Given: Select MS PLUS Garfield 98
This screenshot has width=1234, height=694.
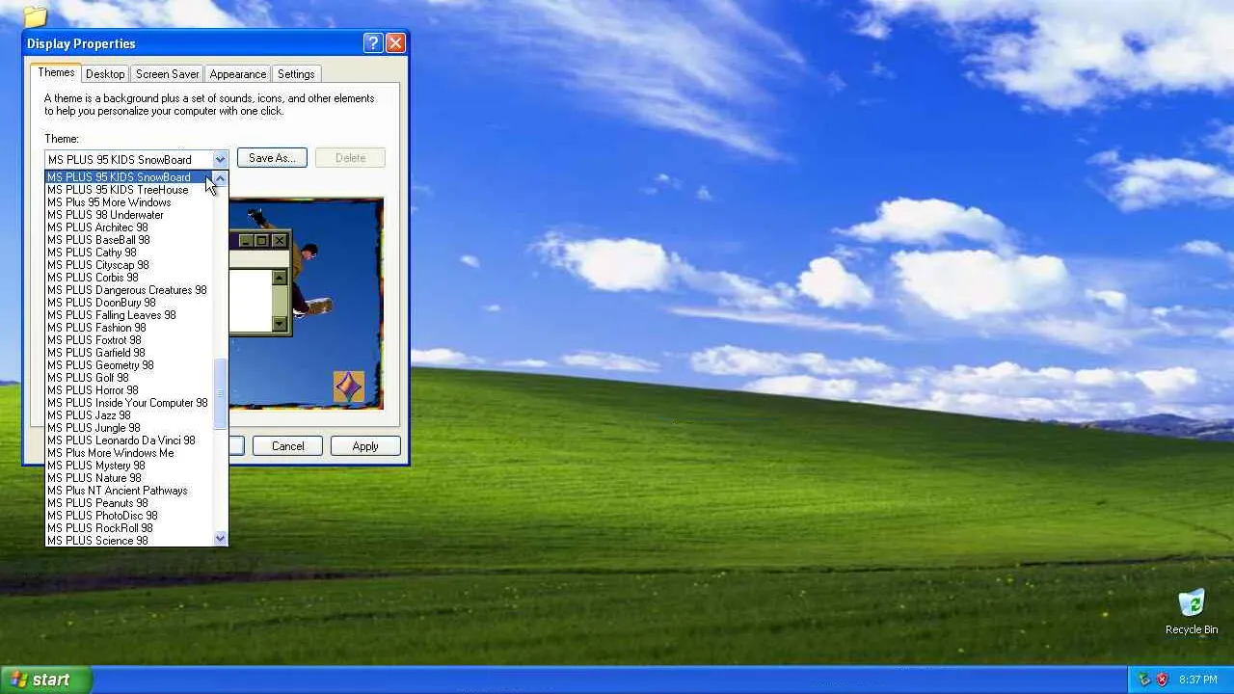Looking at the screenshot, I should coord(129,353).
